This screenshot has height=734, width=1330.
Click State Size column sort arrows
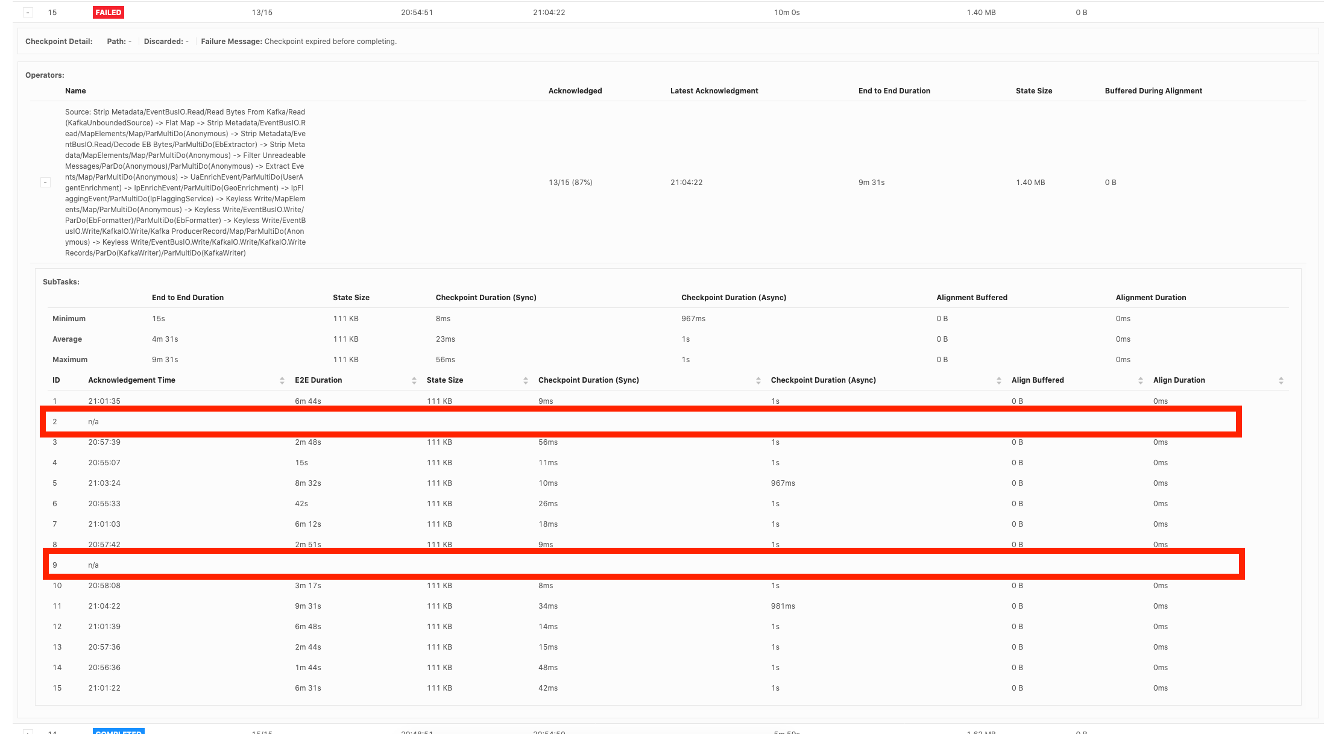click(x=526, y=380)
